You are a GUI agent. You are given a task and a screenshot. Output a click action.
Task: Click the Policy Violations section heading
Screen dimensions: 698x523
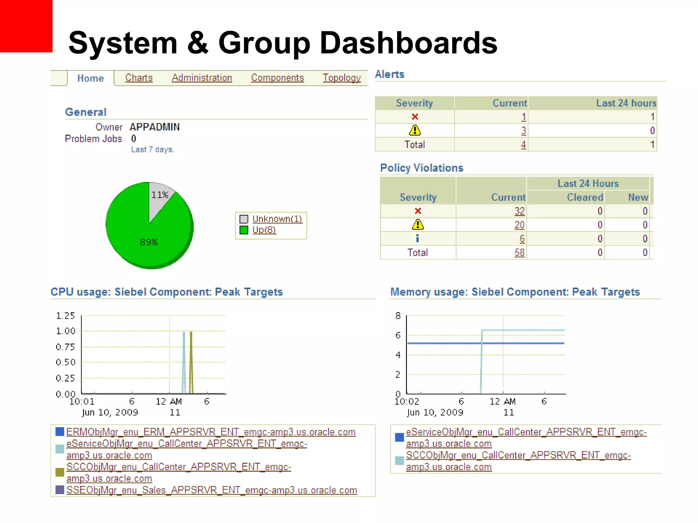[x=422, y=168]
